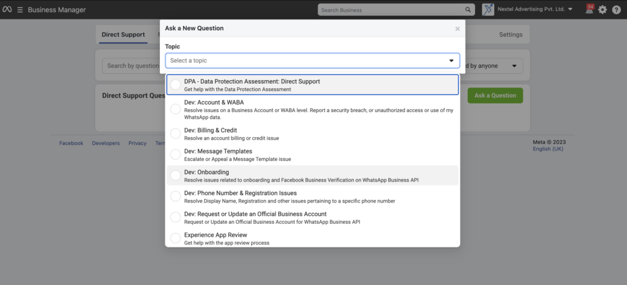Select Dev: Onboarding radio option
Screen dimensions: 627x285
tap(176, 176)
